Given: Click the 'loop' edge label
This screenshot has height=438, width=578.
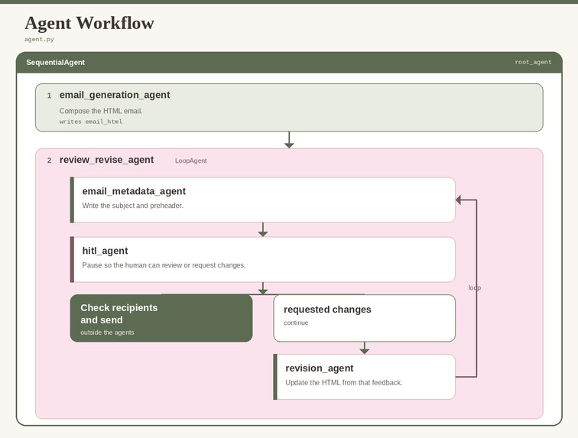Looking at the screenshot, I should tap(475, 288).
